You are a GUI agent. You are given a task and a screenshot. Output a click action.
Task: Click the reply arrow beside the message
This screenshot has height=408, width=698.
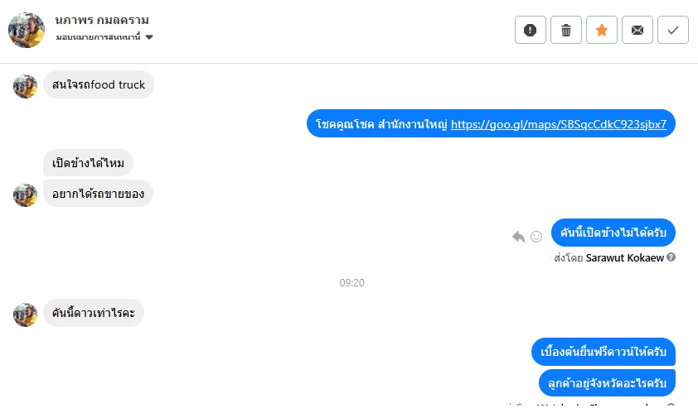point(519,237)
